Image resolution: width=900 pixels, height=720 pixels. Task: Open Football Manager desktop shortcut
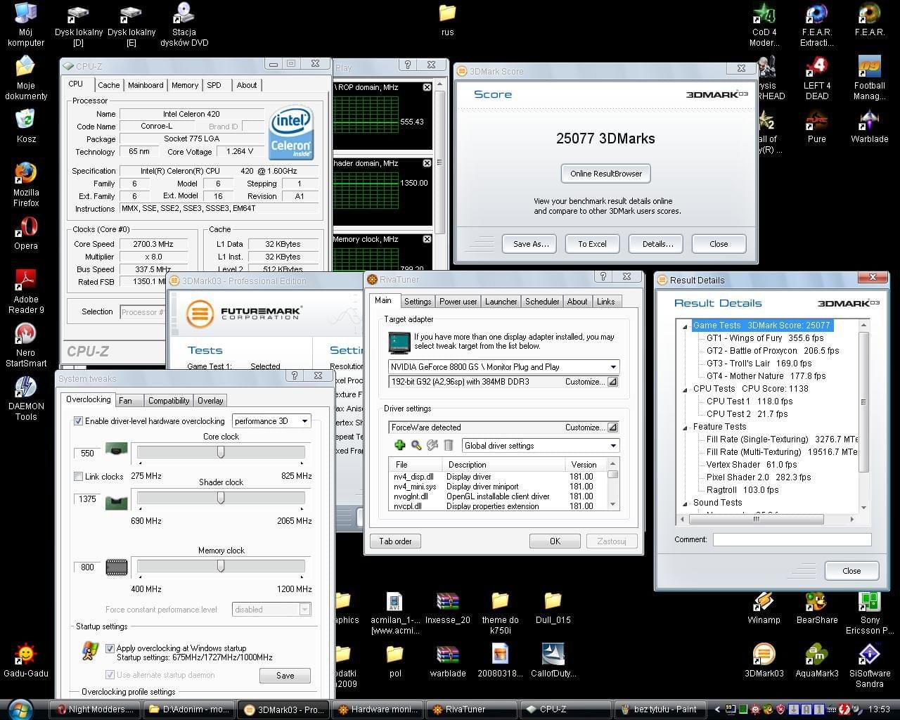pyautogui.click(x=870, y=77)
